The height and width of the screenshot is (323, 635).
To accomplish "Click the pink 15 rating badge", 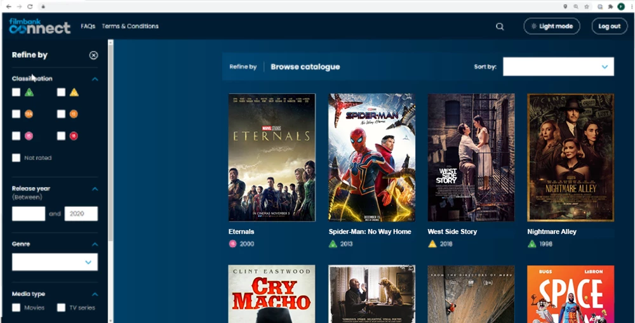I will 29,136.
